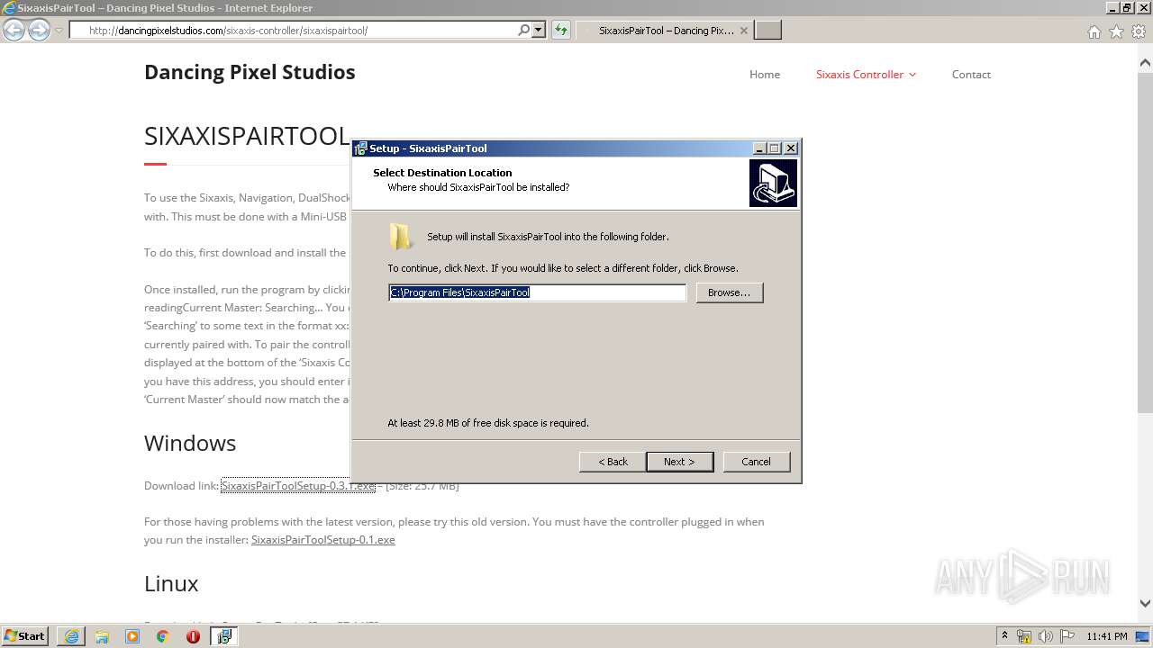Screen dimensions: 1153x648
Task: Open the red Opera taskbar icon
Action: 193,636
